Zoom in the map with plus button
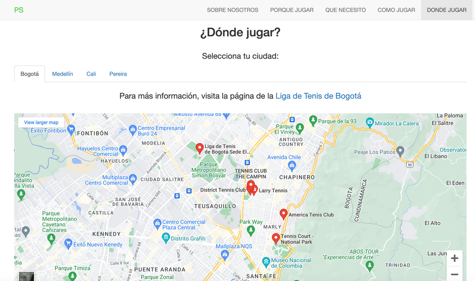The height and width of the screenshot is (281, 475). (455, 258)
